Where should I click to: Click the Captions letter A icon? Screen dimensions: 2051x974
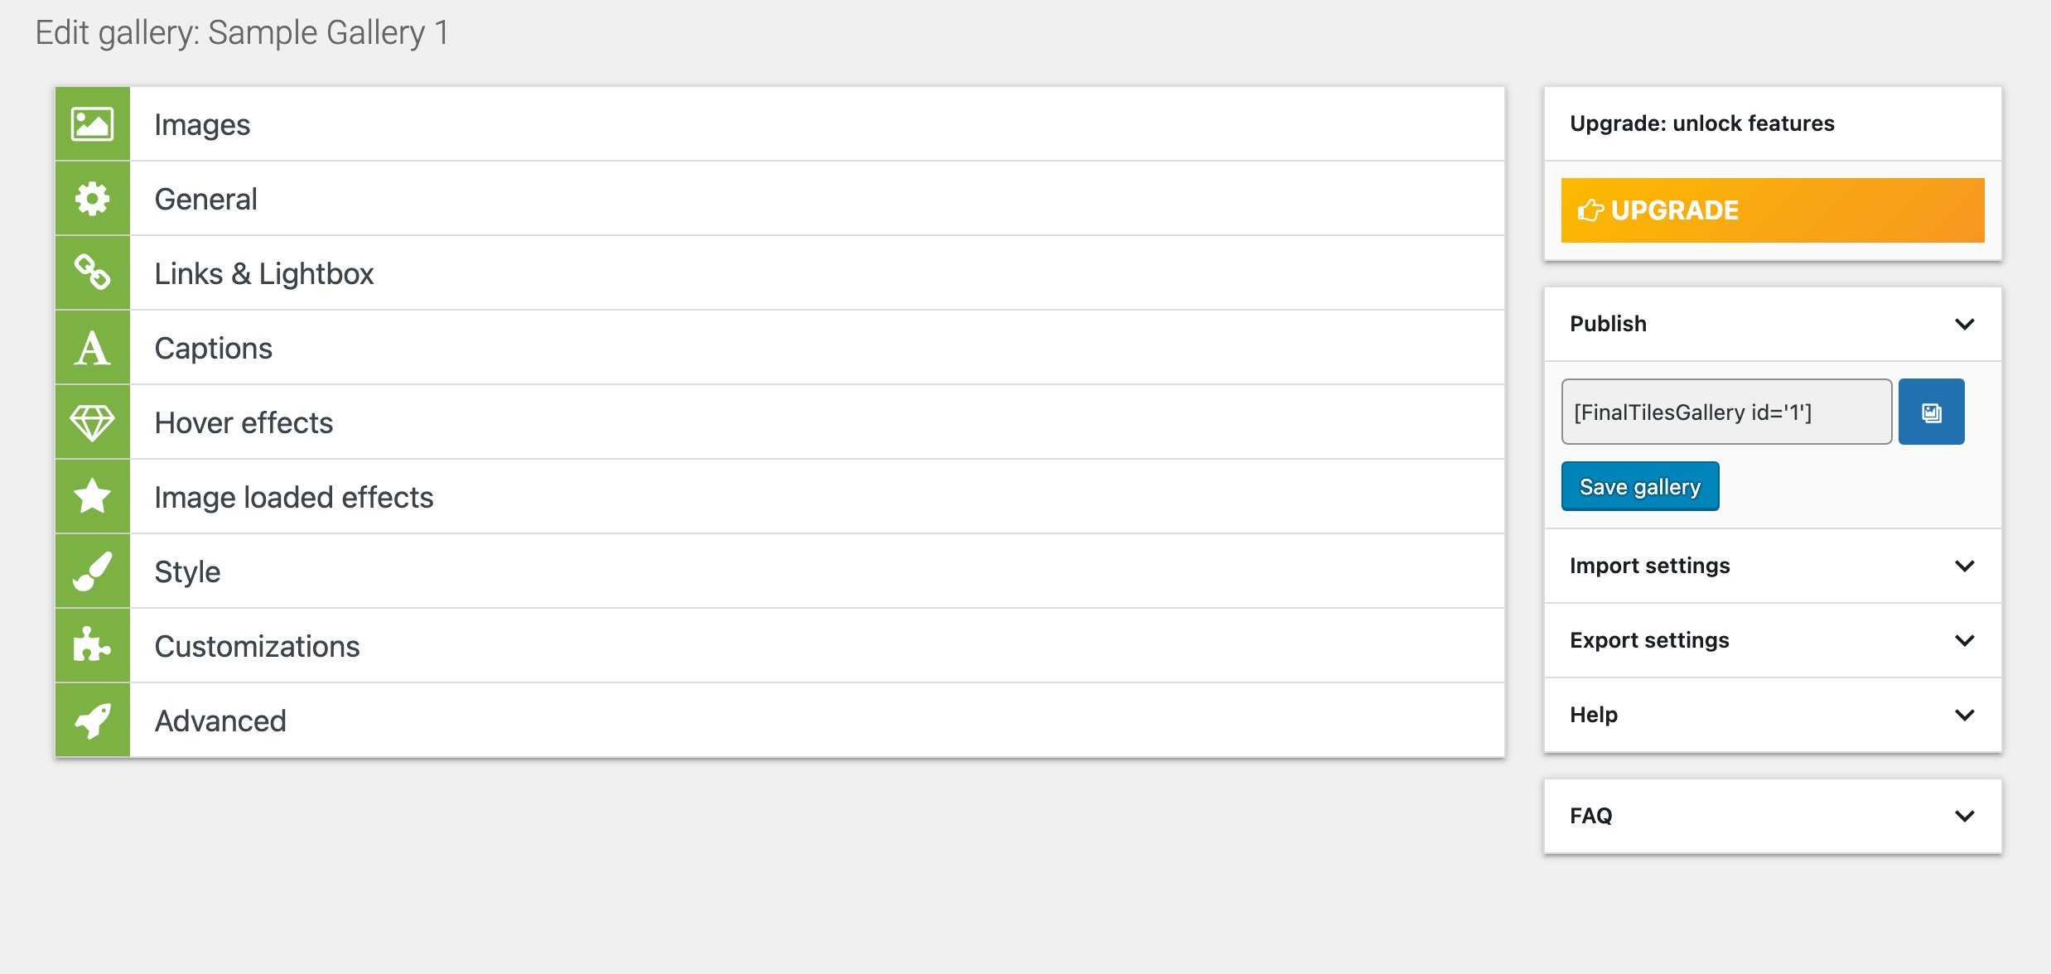92,348
